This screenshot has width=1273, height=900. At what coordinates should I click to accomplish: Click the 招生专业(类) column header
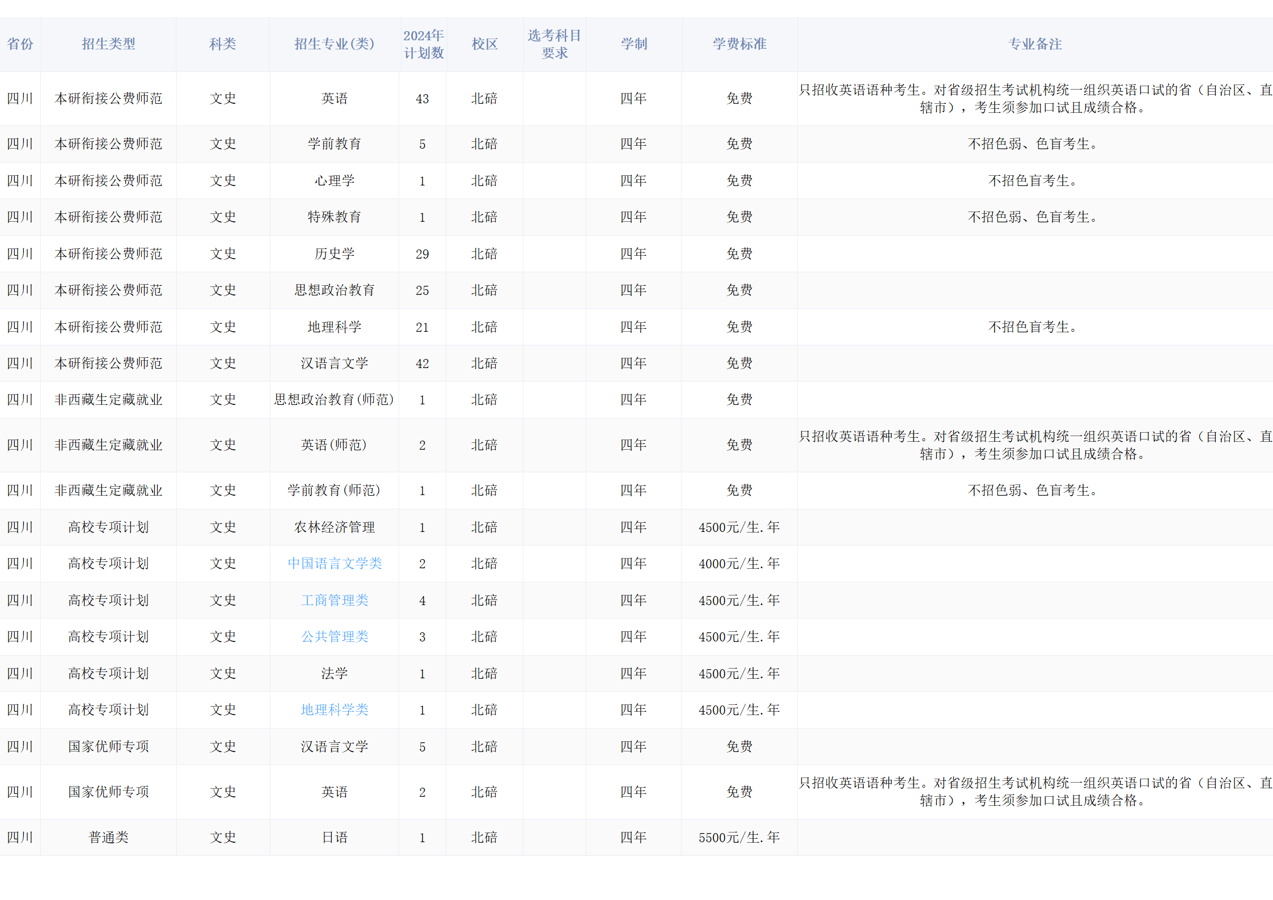tap(335, 44)
